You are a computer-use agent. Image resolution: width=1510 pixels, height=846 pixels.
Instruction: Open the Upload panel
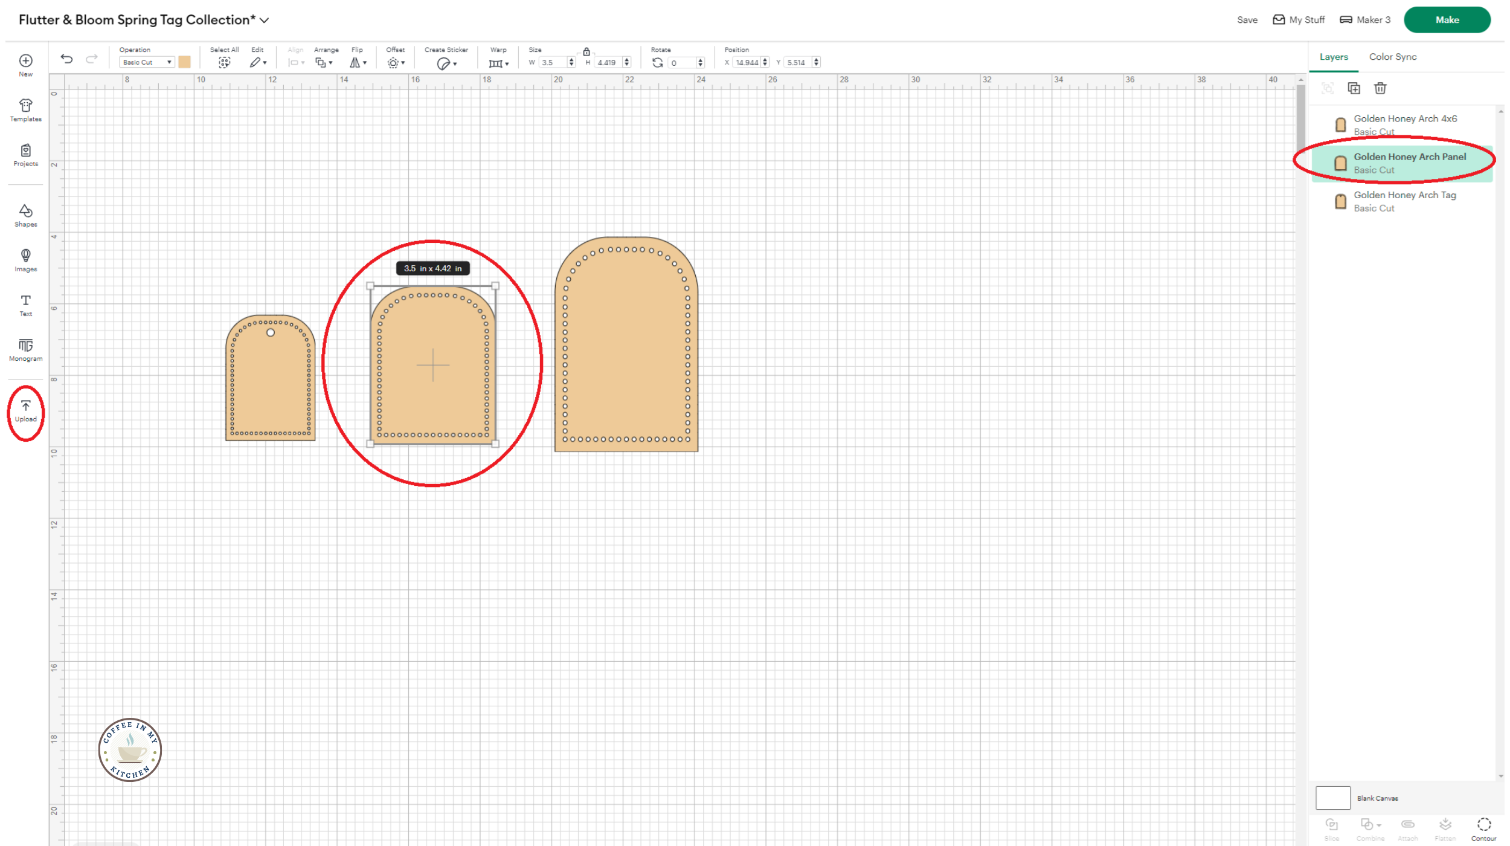25,410
